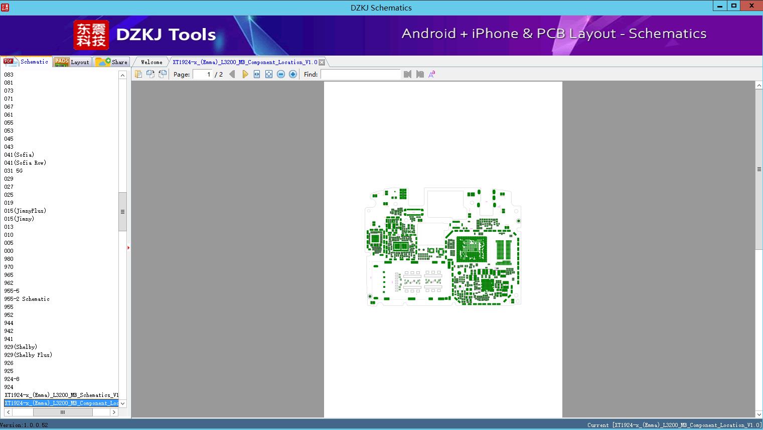Open the Share tab

[112, 62]
